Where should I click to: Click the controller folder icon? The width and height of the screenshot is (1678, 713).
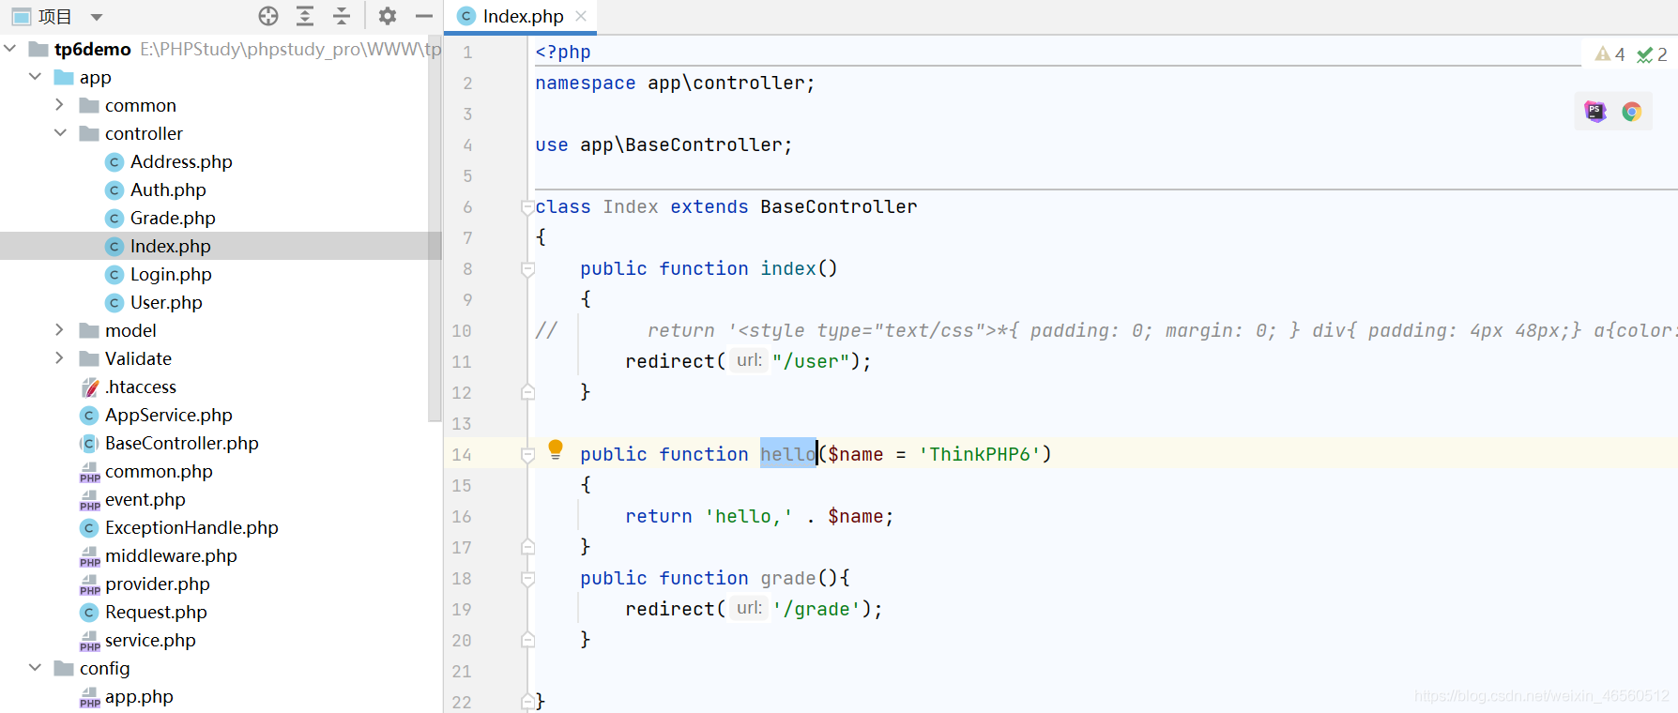pyautogui.click(x=89, y=133)
